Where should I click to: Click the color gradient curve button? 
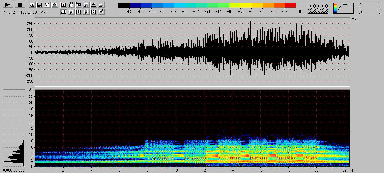click(x=343, y=8)
